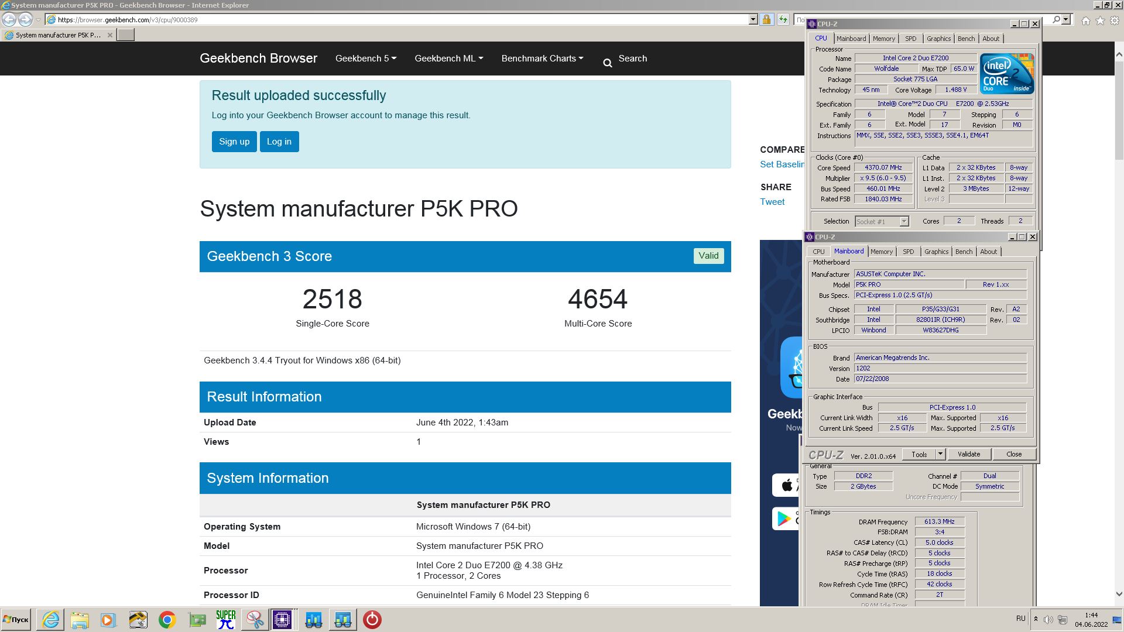Click the Search link in navbar
The height and width of the screenshot is (632, 1124).
point(633,59)
